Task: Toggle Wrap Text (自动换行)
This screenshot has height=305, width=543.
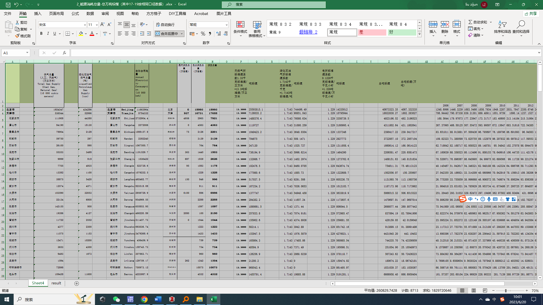Action: coord(165,25)
